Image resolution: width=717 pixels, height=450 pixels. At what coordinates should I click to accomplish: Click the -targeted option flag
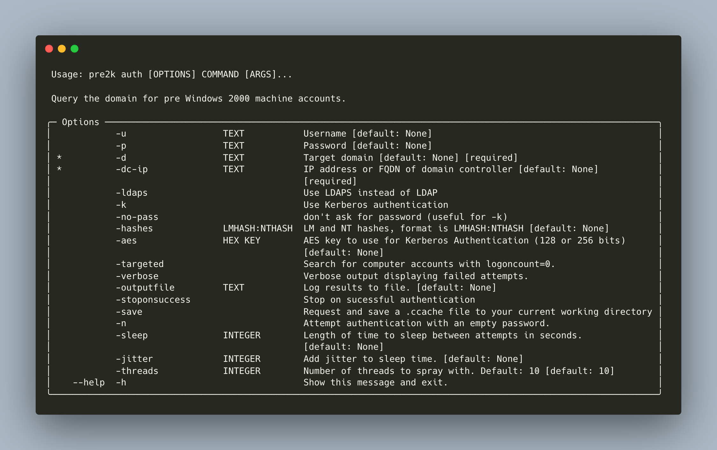139,264
